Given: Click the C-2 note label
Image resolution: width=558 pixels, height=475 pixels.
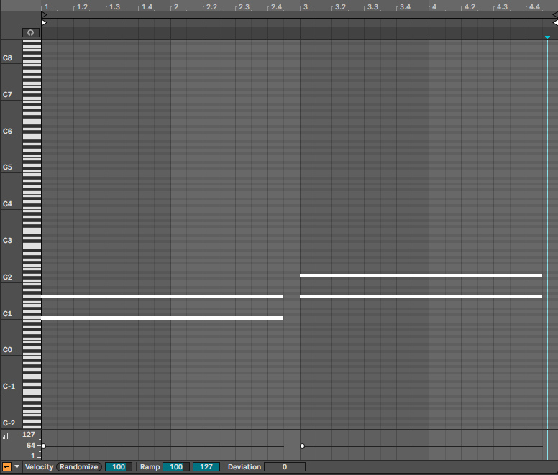Looking at the screenshot, I should coord(9,423).
